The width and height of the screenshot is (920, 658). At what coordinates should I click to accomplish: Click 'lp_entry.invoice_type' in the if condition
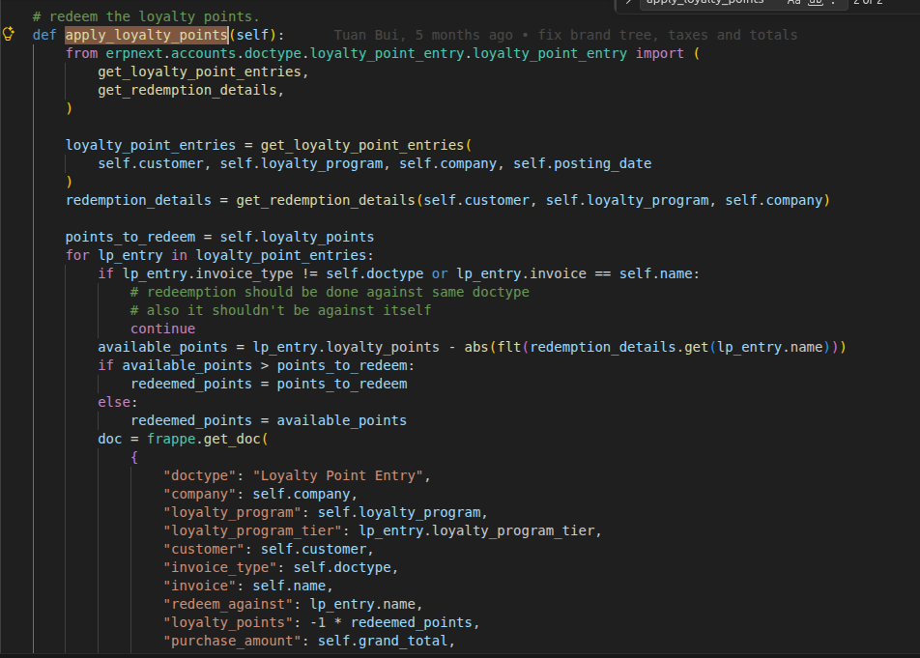pyautogui.click(x=208, y=273)
